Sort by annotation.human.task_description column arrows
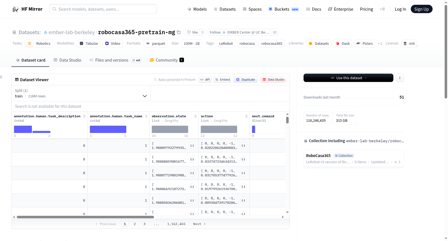 click(84, 116)
